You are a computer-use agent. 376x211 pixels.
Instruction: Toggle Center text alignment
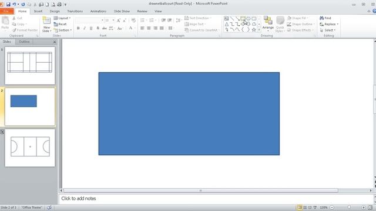pyautogui.click(x=149, y=28)
